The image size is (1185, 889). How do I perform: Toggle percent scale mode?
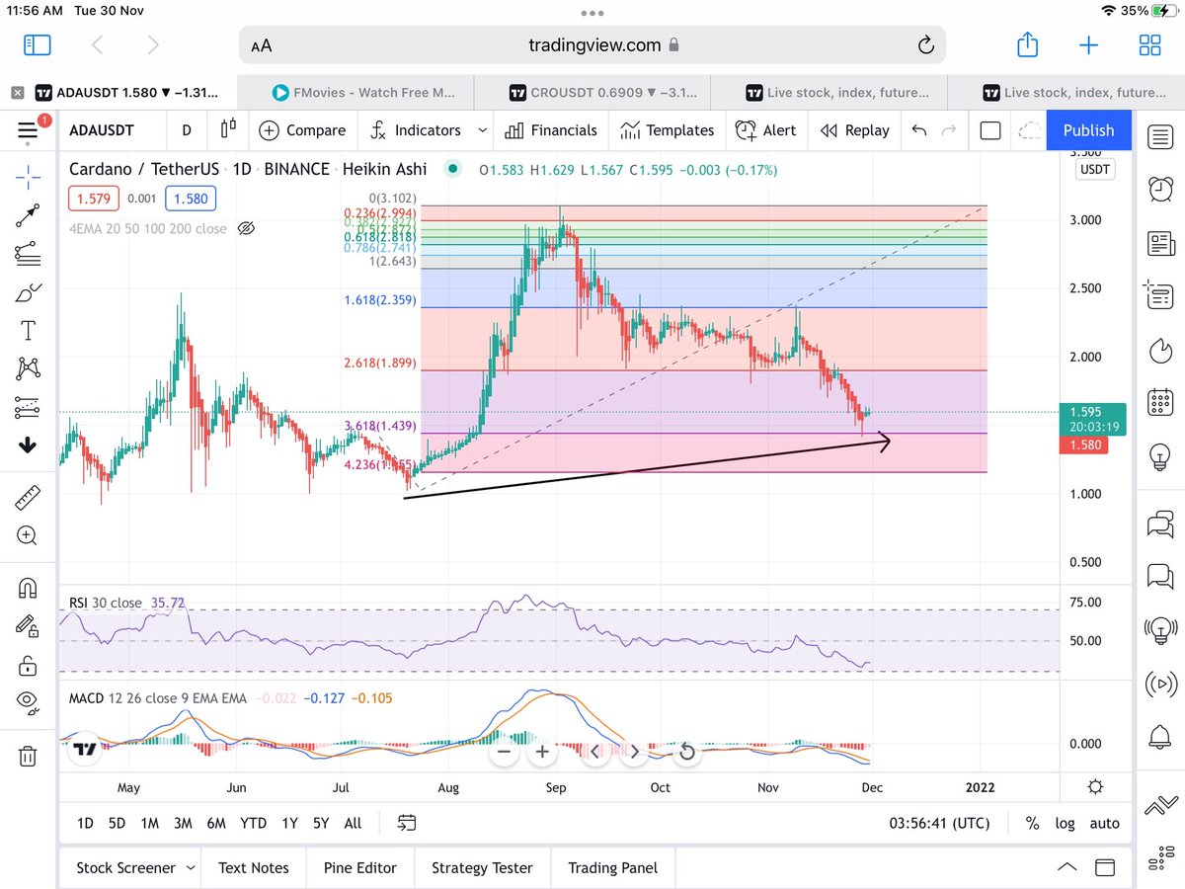pyautogui.click(x=1032, y=823)
